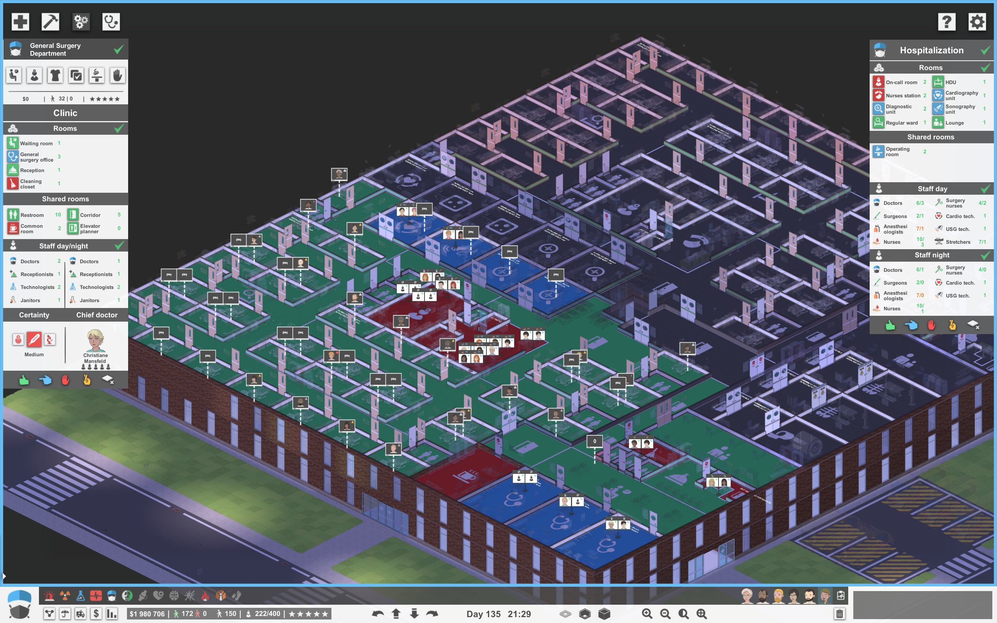Select the white-haired doctor portrait in bottom bar

pos(747,595)
